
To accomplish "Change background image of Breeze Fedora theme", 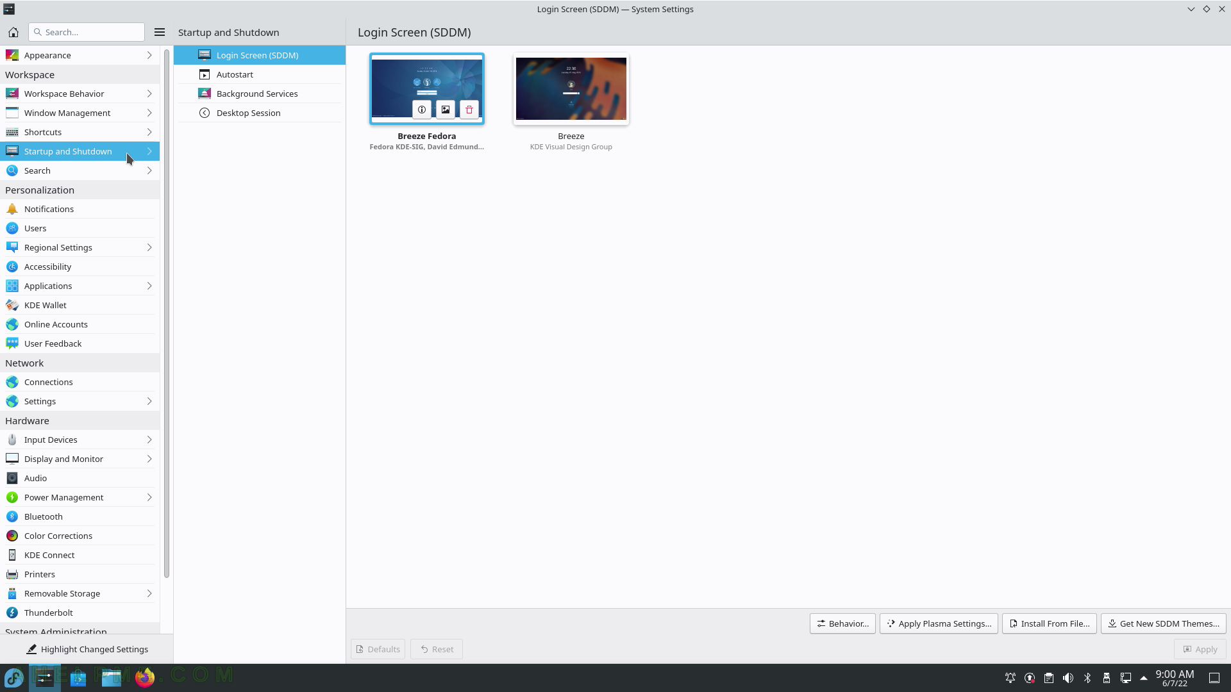I will pos(446,110).
